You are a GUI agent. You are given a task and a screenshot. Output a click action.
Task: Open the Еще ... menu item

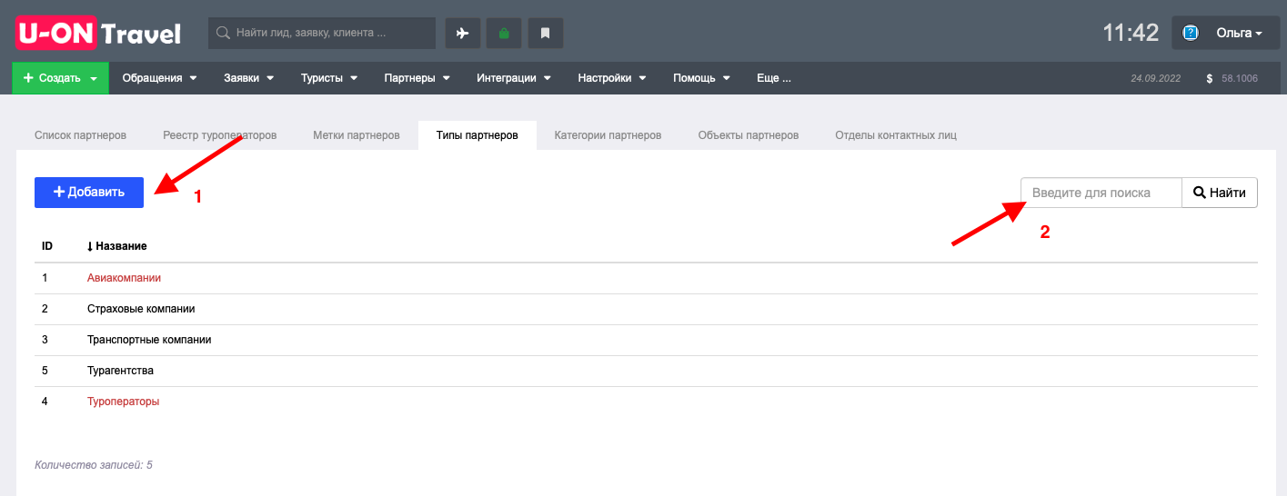click(774, 78)
